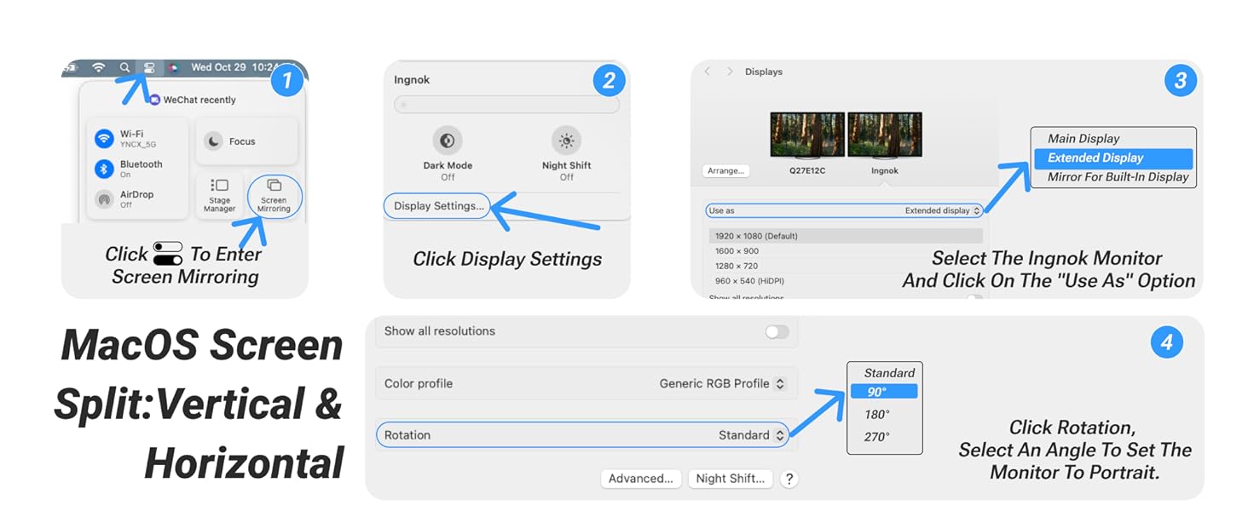
Task: Toggle Bluetooth in Control Center
Action: pyautogui.click(x=104, y=169)
